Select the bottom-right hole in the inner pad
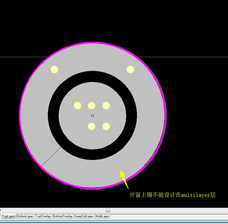The image size is (228, 224). click(106, 126)
